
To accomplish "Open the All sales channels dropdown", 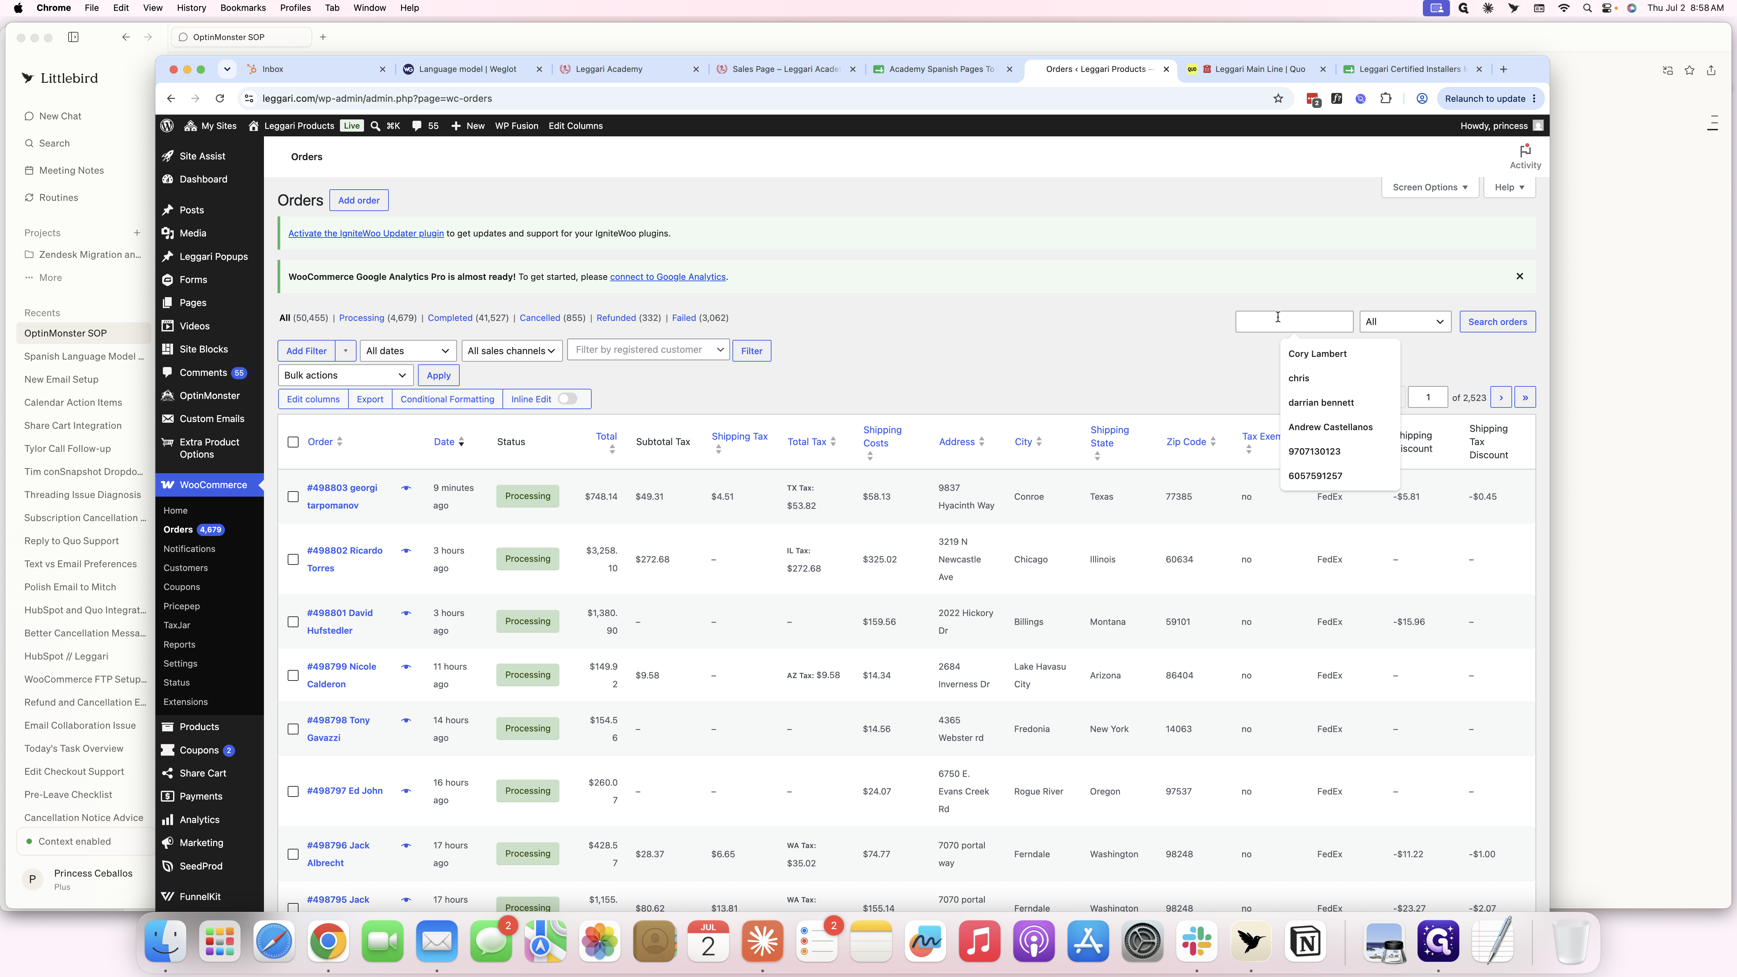I will 511,351.
